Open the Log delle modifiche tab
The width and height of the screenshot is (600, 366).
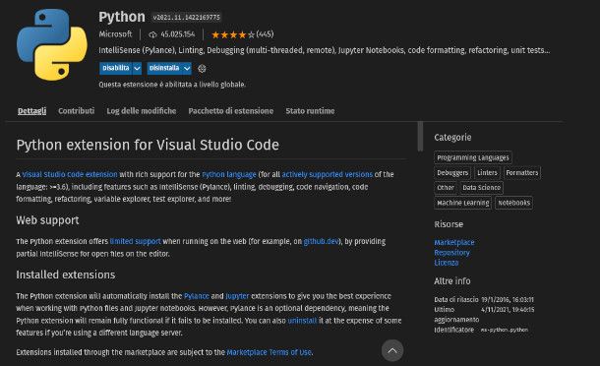tap(142, 111)
